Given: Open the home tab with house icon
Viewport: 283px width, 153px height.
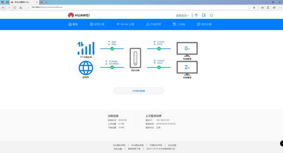Looking at the screenshot, I should tap(73, 24).
